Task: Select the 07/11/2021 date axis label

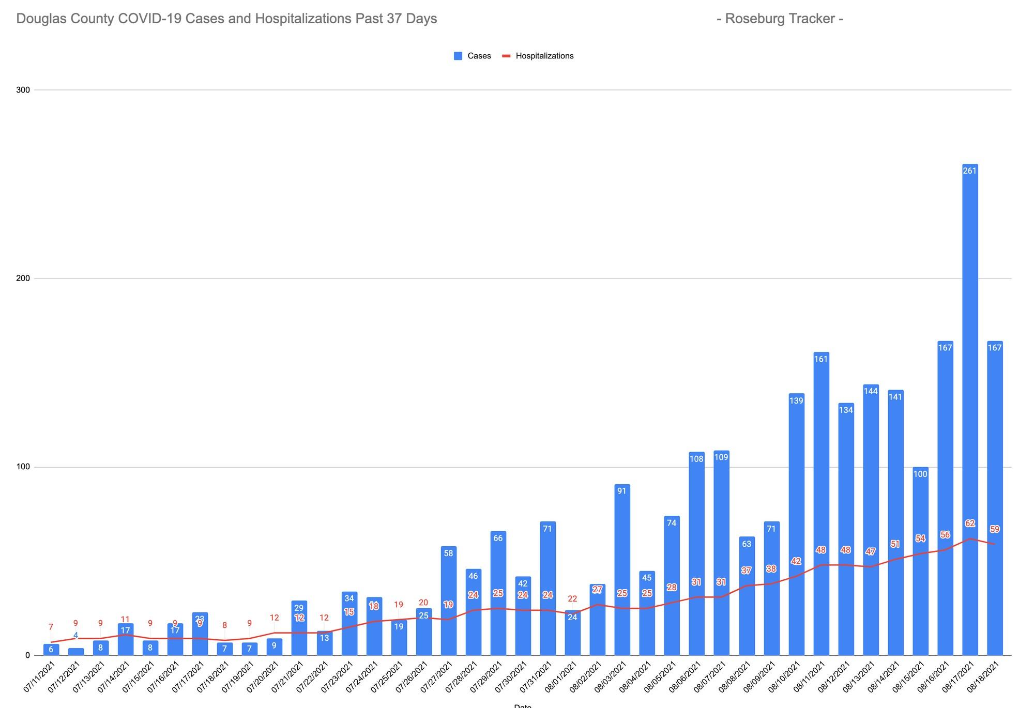Action: click(x=39, y=678)
